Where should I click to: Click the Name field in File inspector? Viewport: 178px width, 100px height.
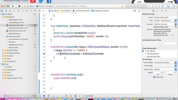(x=165, y=17)
